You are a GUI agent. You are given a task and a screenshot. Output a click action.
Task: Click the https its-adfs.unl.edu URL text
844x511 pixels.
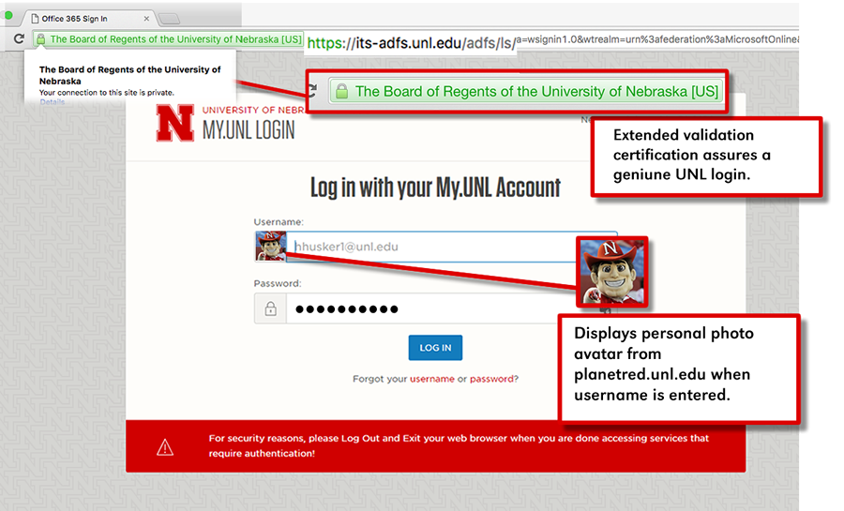[x=411, y=42]
